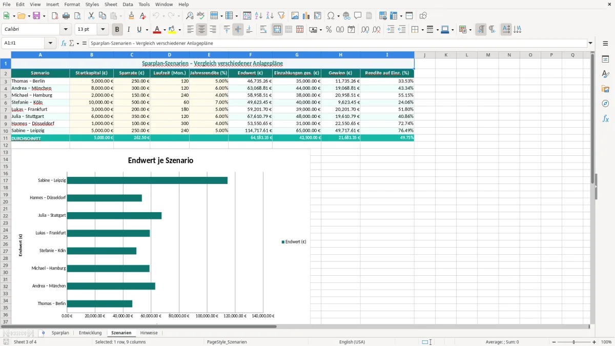Click the Draw Functions shapes icon
This screenshot has width=615, height=346.
point(423,16)
